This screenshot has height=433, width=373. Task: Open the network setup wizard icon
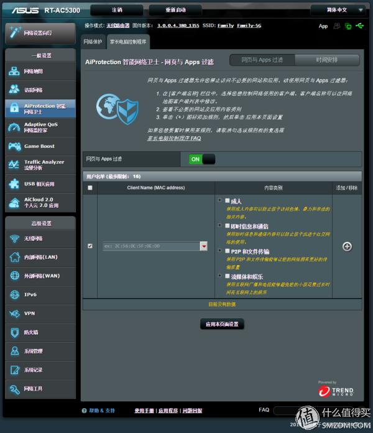15,32
